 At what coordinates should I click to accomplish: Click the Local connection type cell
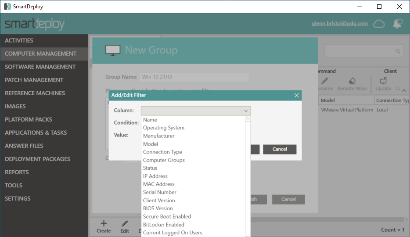(x=382, y=110)
